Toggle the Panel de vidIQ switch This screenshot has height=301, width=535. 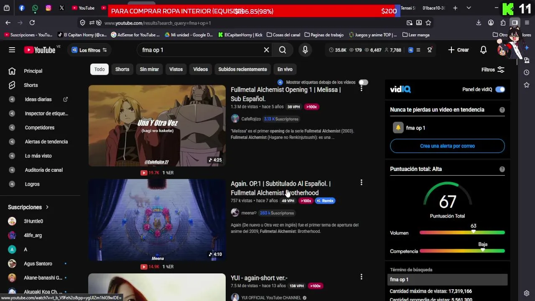click(500, 89)
